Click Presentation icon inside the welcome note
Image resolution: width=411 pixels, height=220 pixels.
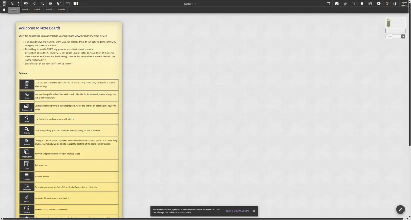27,153
